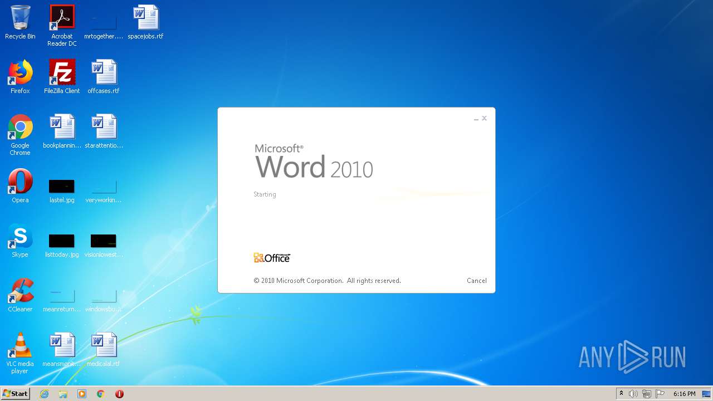Launch Acrobat Reader DC shortcut
Image resolution: width=713 pixels, height=401 pixels.
tap(62, 26)
